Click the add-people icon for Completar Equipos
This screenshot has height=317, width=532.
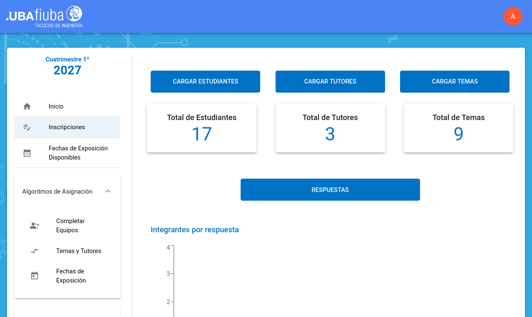pos(35,226)
